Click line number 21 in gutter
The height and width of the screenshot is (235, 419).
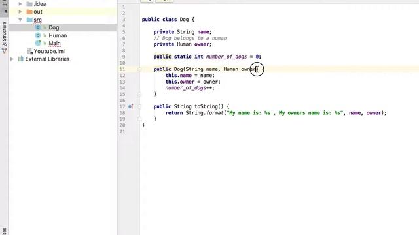[x=122, y=131]
